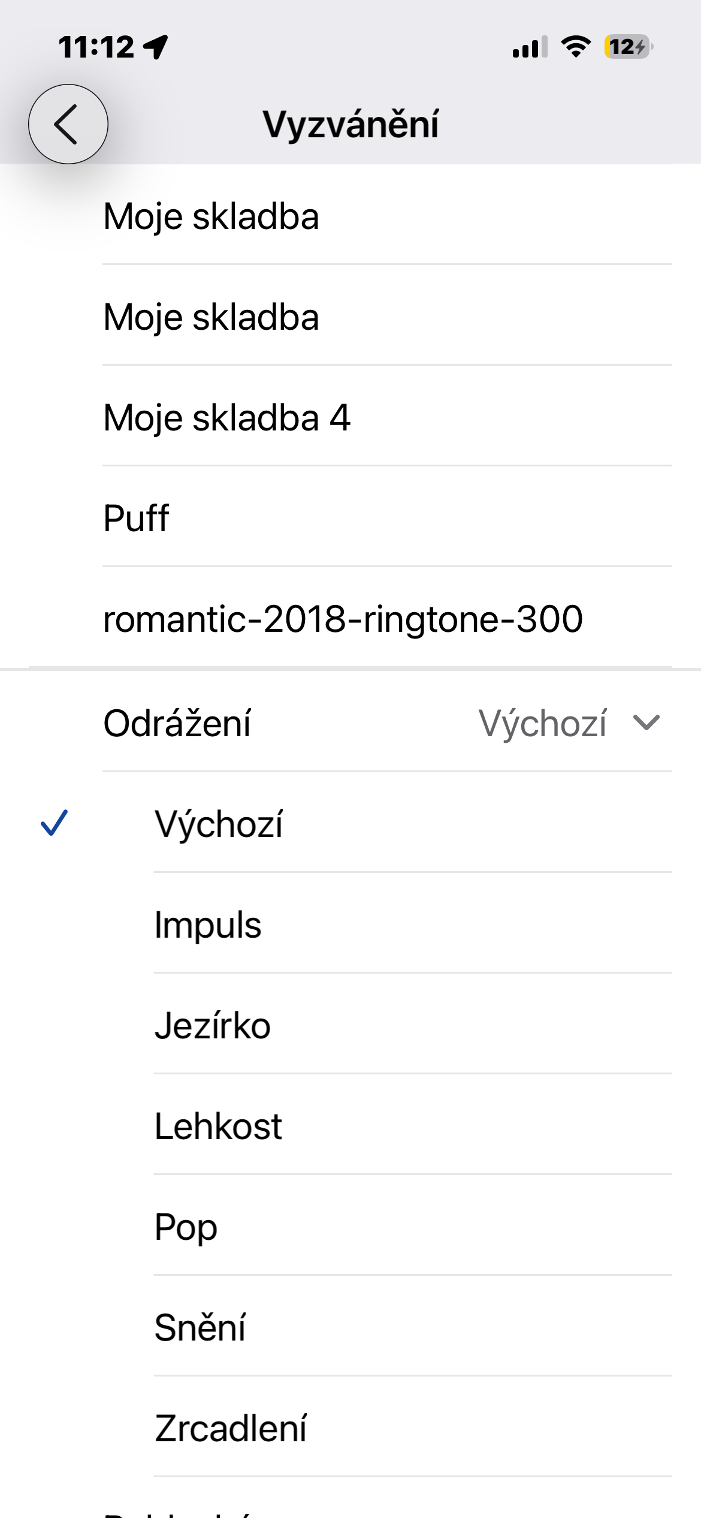Tap the back arrow button
The width and height of the screenshot is (701, 1518).
coord(68,124)
